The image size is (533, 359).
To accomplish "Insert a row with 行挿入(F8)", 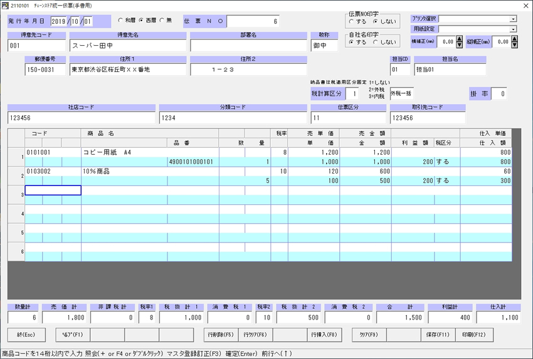I will pyautogui.click(x=324, y=335).
